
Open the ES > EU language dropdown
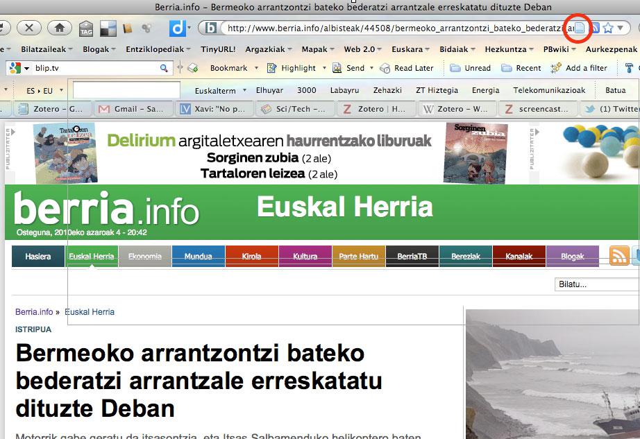click(x=44, y=91)
